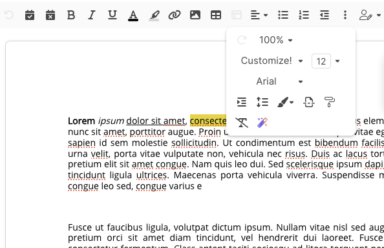Reject changes with the calendar X icon
Screen dimensions: 384x248
50,15
